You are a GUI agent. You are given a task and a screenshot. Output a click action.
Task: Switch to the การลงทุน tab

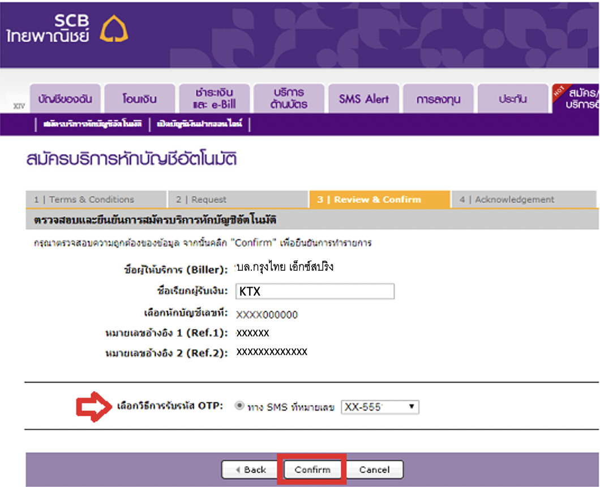438,98
